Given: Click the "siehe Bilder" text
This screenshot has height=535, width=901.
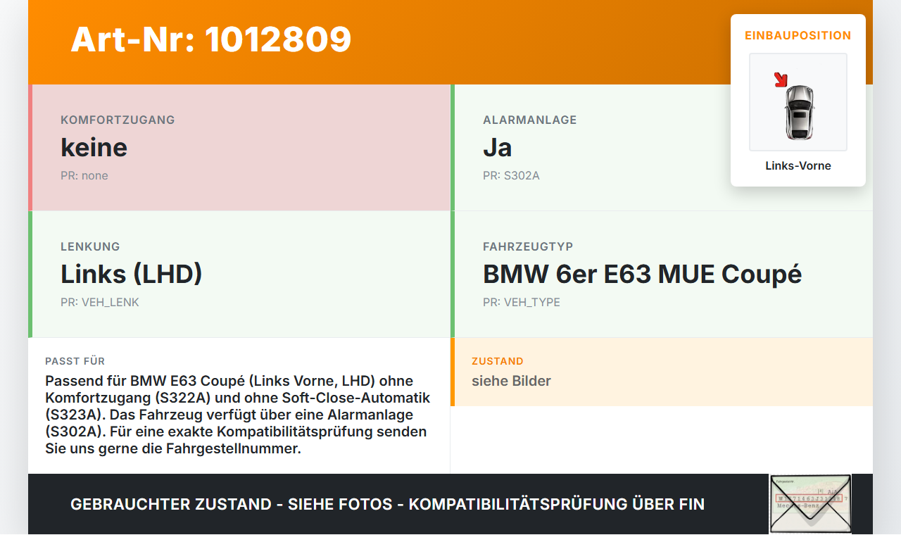Looking at the screenshot, I should coord(511,381).
